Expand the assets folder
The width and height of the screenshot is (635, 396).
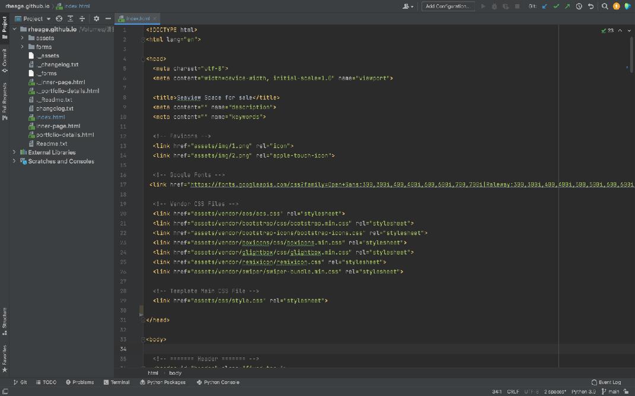(23, 38)
